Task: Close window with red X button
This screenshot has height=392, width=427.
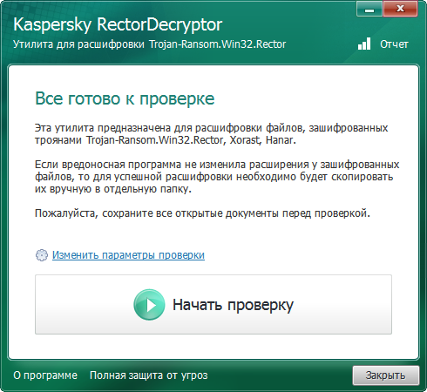Action: (x=400, y=9)
